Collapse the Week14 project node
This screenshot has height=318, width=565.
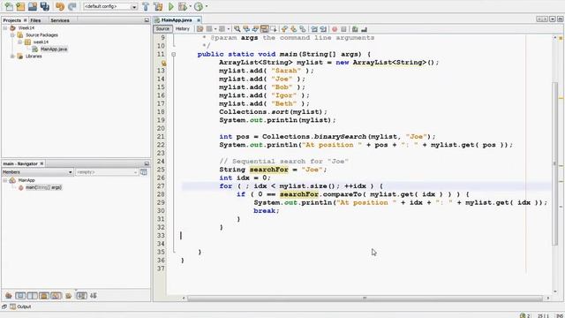click(x=5, y=27)
